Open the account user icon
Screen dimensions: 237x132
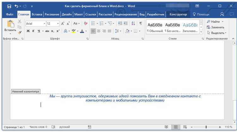pos(222,14)
